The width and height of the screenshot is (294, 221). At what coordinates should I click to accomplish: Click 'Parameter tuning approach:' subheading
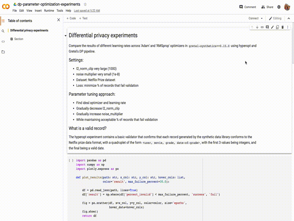tap(92, 94)
